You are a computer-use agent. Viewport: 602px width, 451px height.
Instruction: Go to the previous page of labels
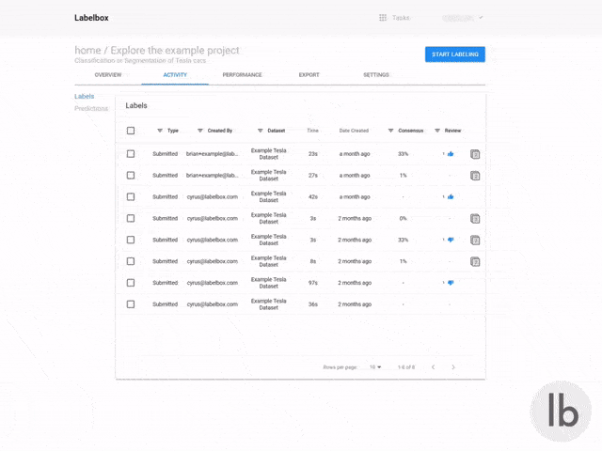[433, 367]
